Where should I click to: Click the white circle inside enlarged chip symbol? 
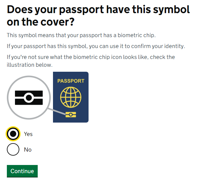pyautogui.click(x=29, y=98)
